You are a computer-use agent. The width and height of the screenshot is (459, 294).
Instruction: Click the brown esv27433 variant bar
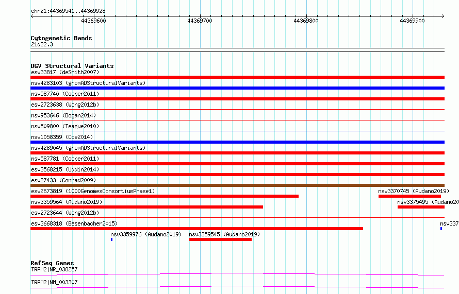click(x=237, y=185)
